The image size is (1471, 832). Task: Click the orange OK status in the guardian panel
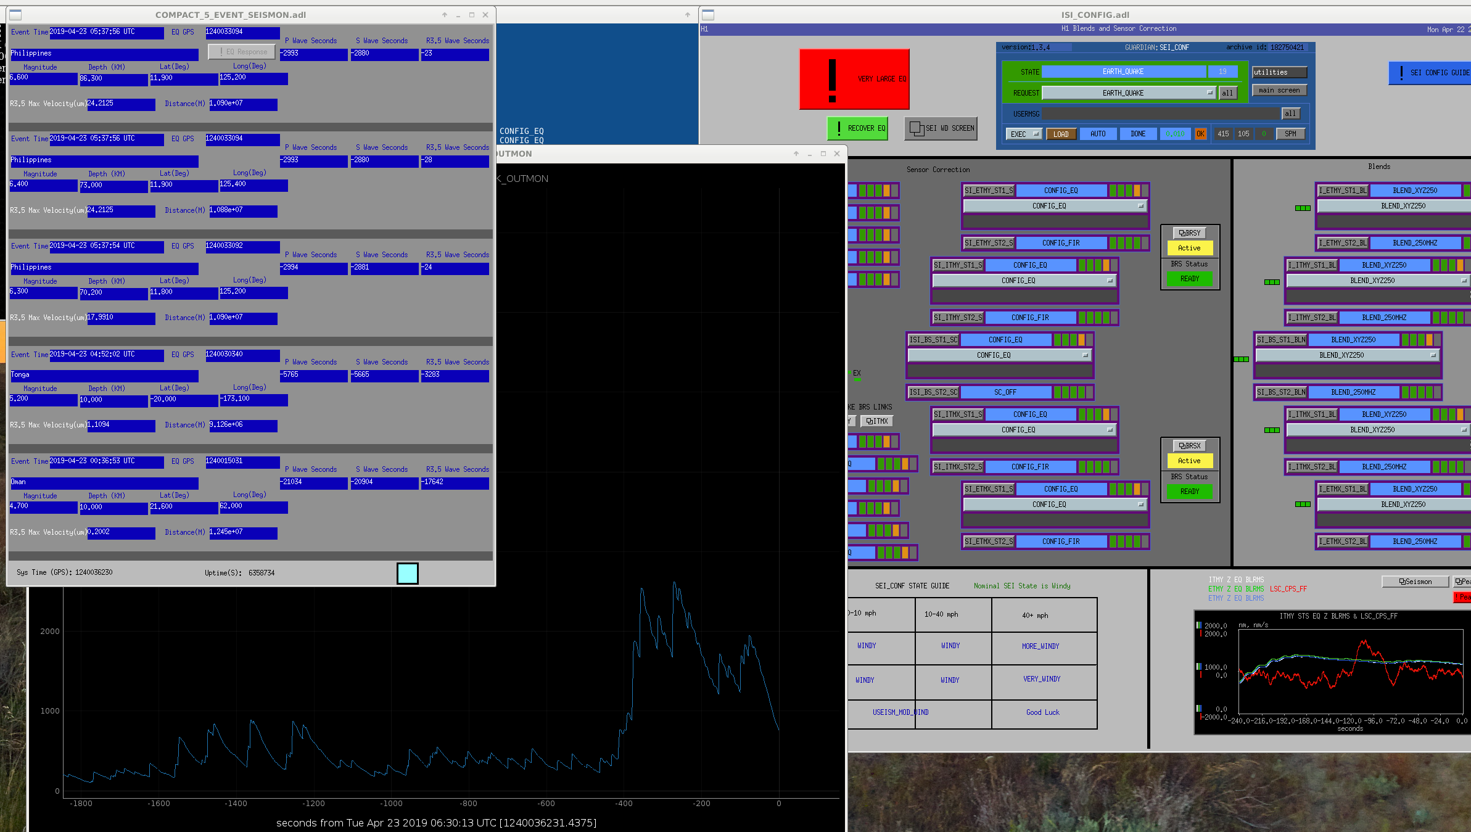coord(1200,134)
